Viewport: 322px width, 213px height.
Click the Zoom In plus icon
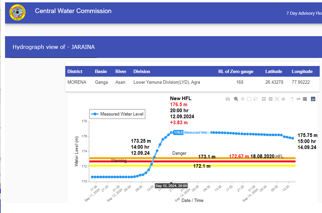[264, 99]
